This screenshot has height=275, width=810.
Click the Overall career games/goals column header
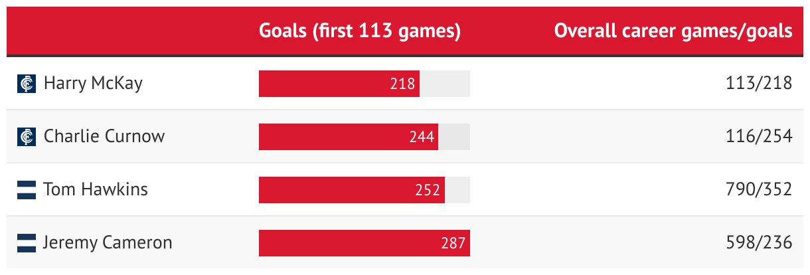pyautogui.click(x=673, y=31)
